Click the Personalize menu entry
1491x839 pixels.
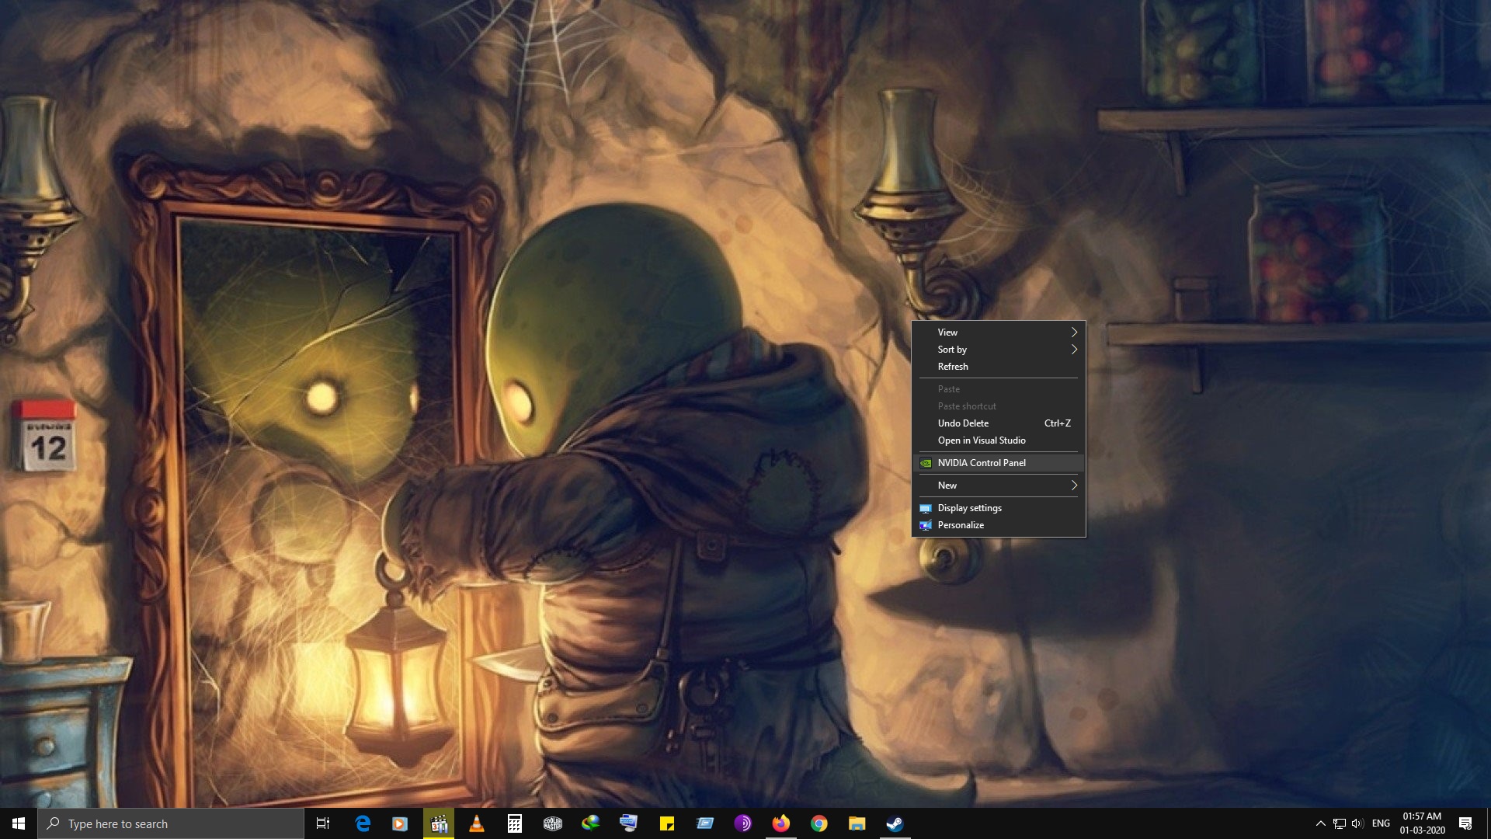[x=961, y=525]
